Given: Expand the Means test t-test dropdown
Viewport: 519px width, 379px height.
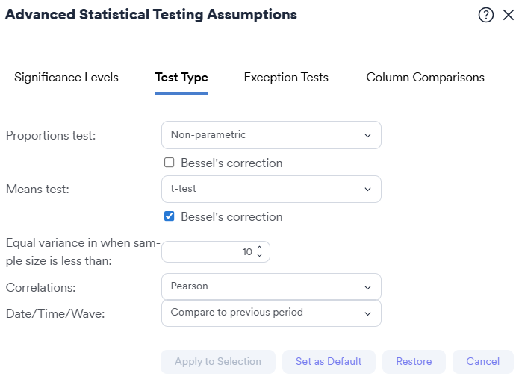Looking at the screenshot, I should [271, 189].
